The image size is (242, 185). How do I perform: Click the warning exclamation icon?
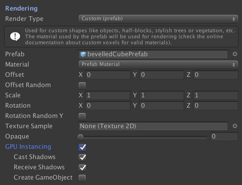tap(15, 36)
